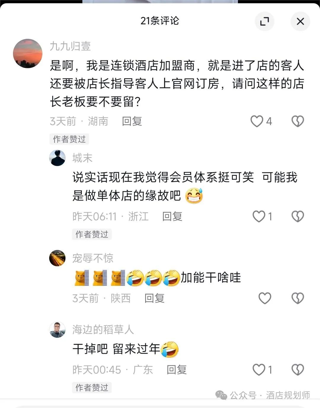Open username link 宠辱不惊
320x408 pixels.
point(93,258)
